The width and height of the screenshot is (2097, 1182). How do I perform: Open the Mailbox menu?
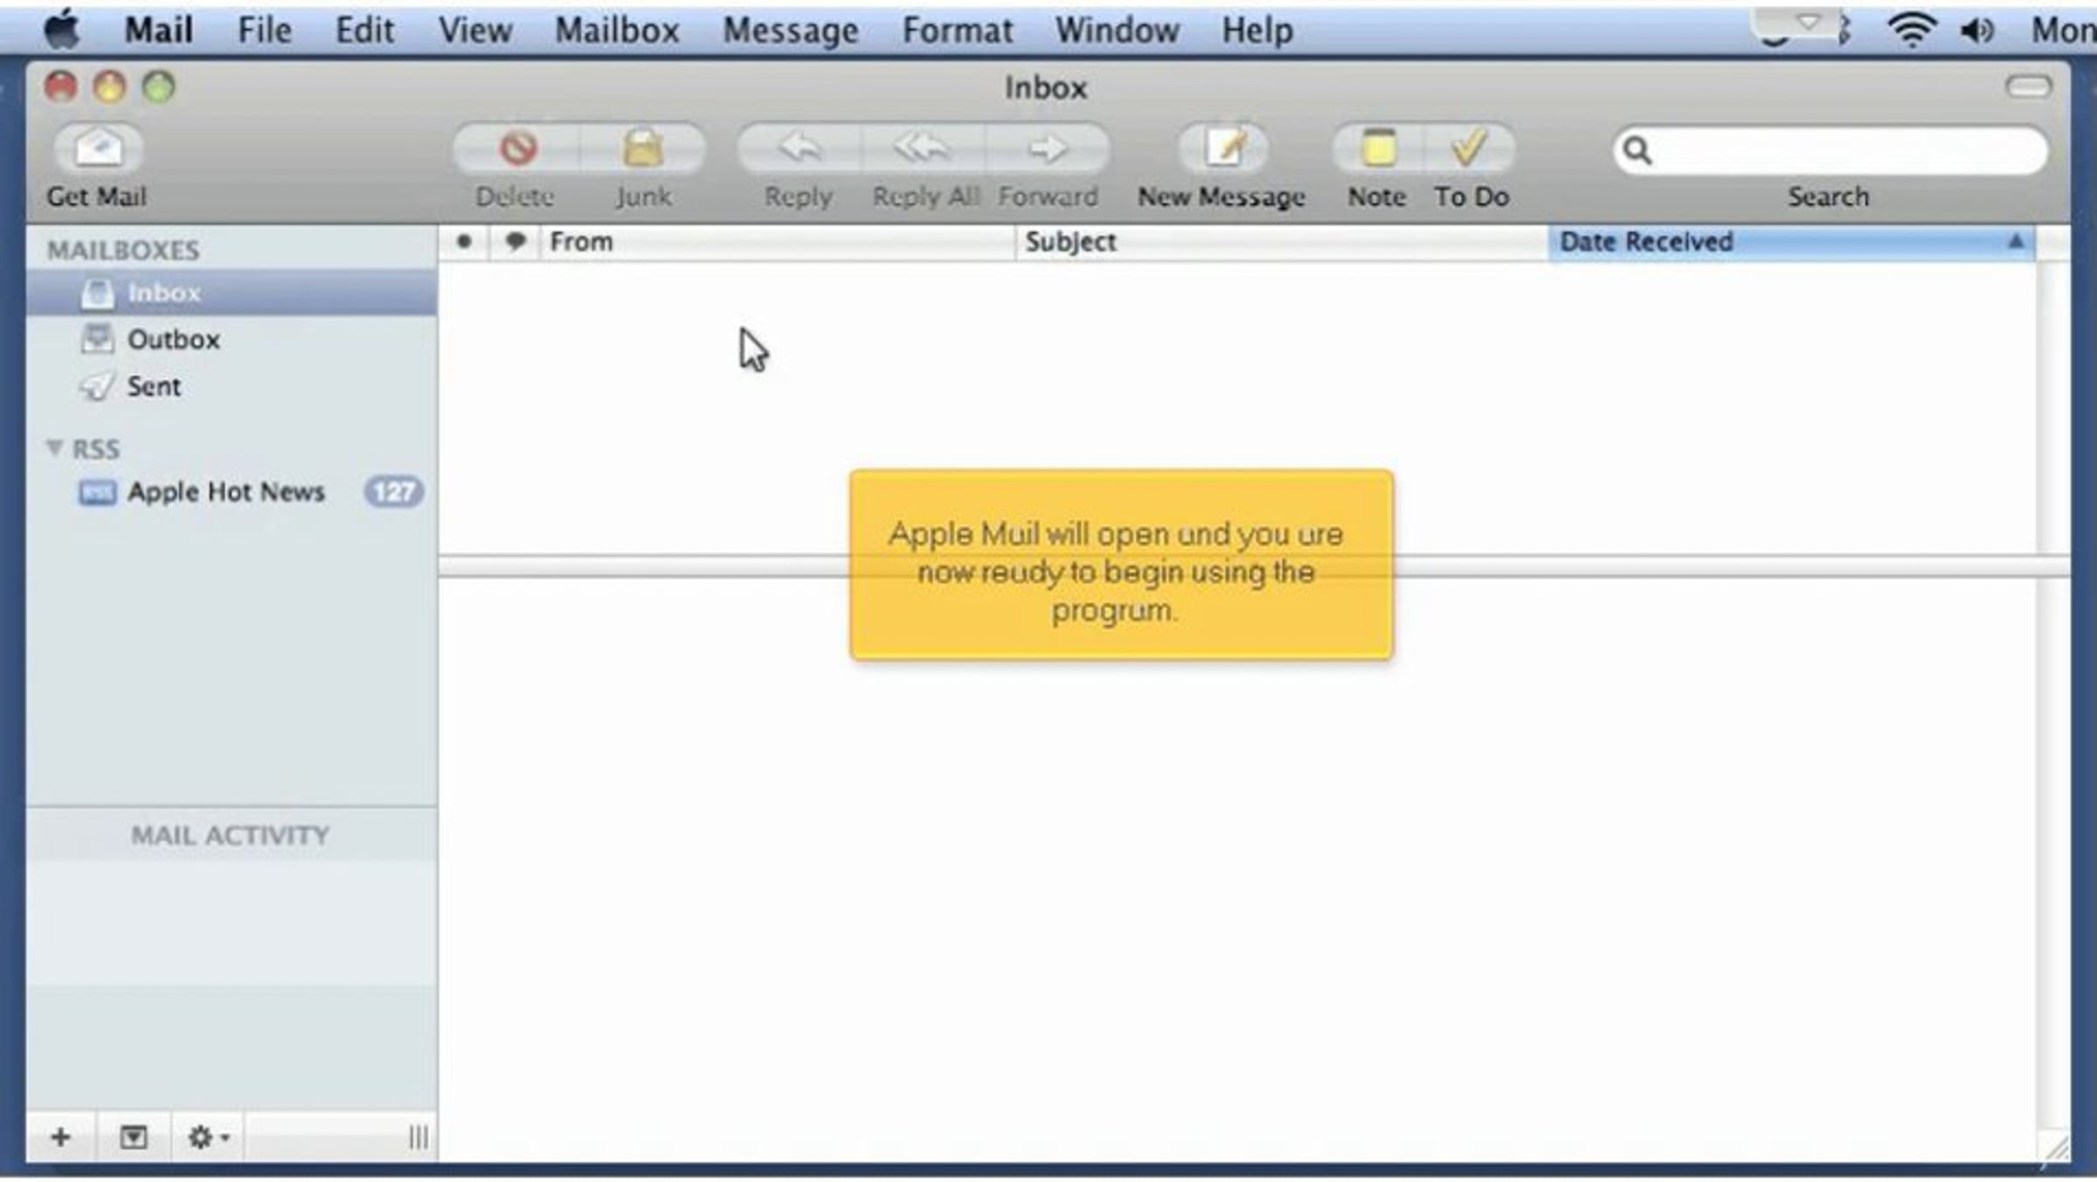tap(617, 31)
